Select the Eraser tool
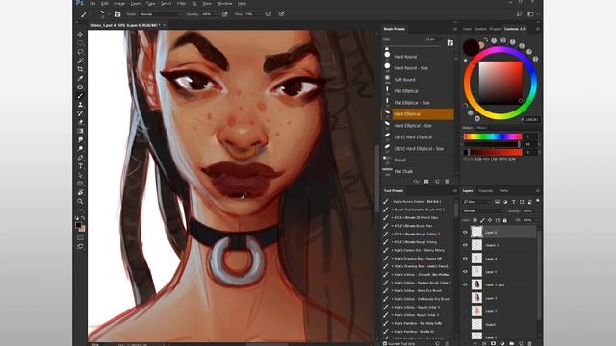Viewport: 616px width, 346px height. coord(80,122)
